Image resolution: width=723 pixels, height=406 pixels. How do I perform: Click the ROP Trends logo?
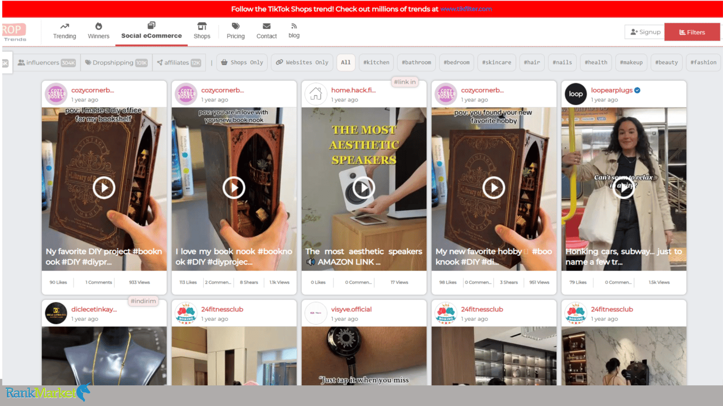(14, 32)
